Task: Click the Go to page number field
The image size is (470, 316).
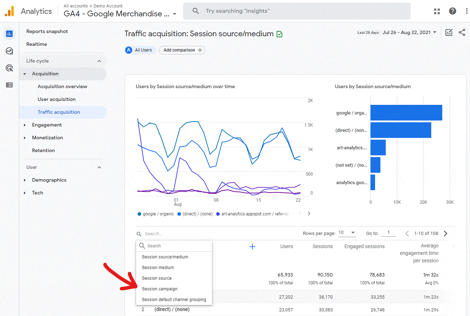Action: tap(389, 233)
